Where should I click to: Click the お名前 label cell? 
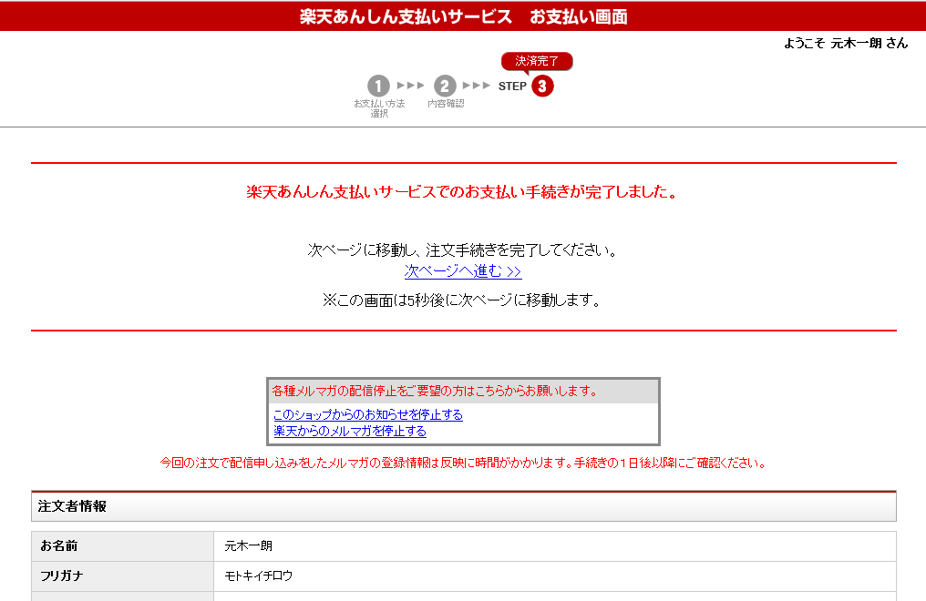pos(123,546)
